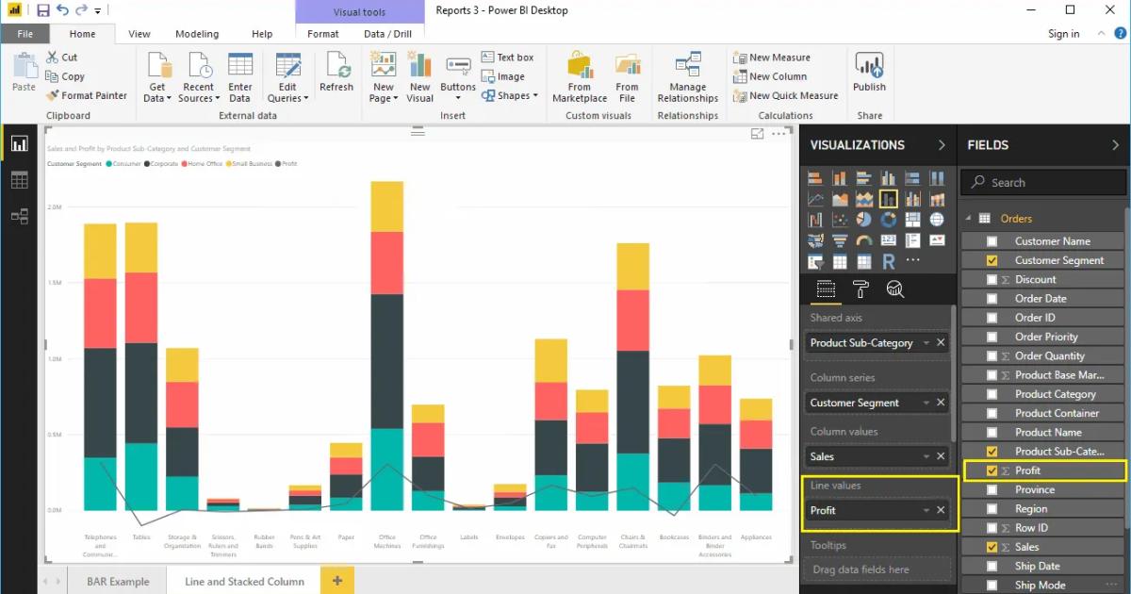Select the Funnel chart visual

coord(840,239)
